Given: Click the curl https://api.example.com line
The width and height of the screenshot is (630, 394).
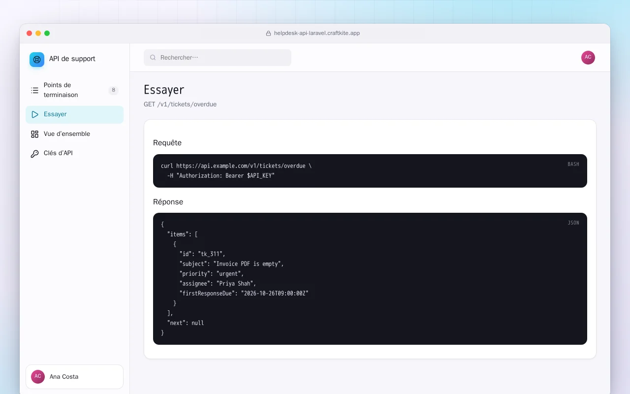Looking at the screenshot, I should pyautogui.click(x=236, y=166).
